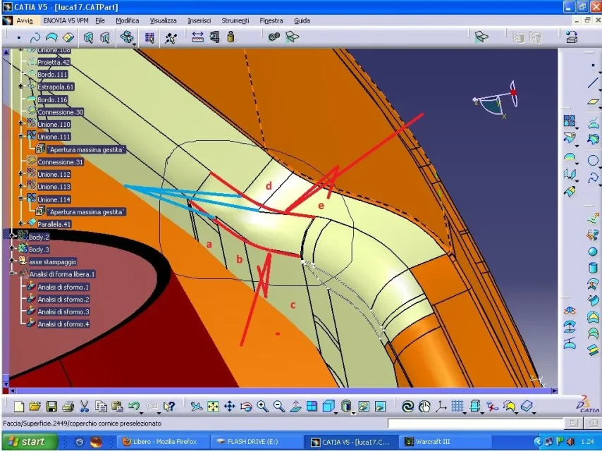Expand the Parallela.41 tree node
The image size is (602, 451).
pos(20,223)
